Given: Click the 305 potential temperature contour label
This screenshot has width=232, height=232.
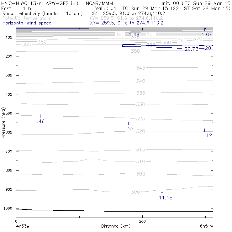Looking at the screenshot, I should tap(140, 174).
